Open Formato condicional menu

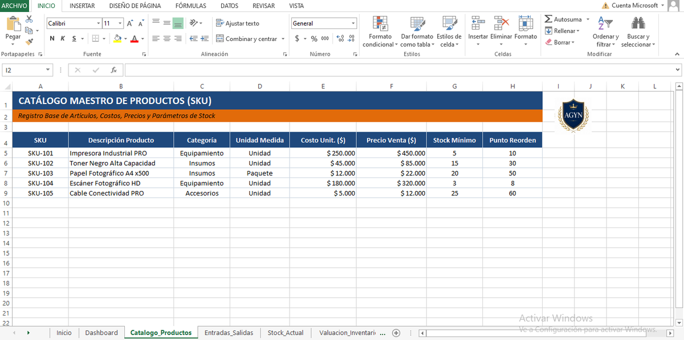coord(380,31)
